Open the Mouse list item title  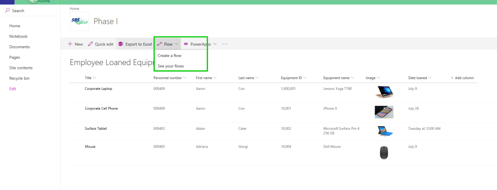90,147
